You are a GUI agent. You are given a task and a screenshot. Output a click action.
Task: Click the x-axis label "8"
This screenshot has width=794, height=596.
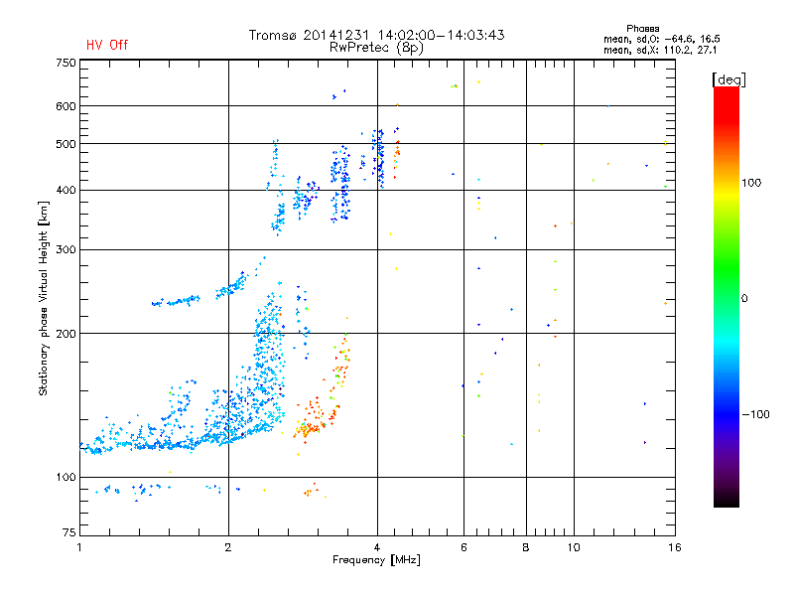[526, 547]
